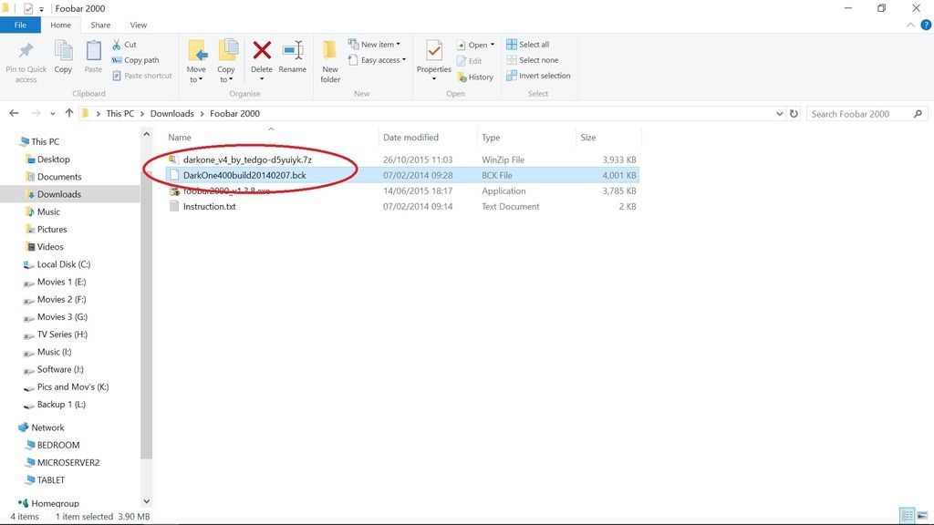934x525 pixels.
Task: Create a New folder
Action: [x=330, y=61]
